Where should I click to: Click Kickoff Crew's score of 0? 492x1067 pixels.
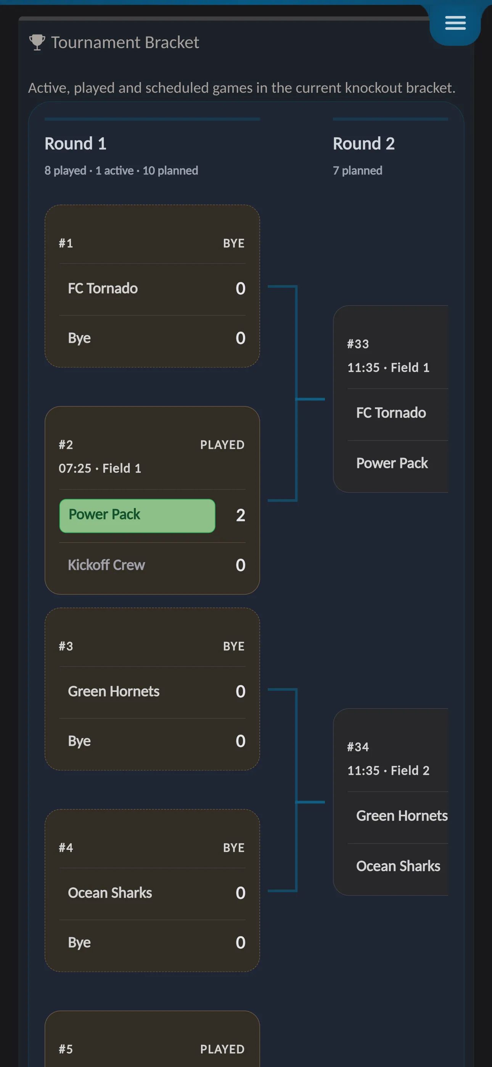241,565
